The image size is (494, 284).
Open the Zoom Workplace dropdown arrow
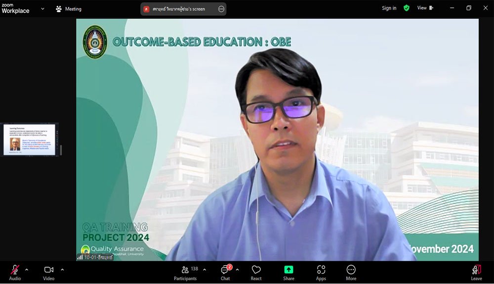pyautogui.click(x=42, y=9)
